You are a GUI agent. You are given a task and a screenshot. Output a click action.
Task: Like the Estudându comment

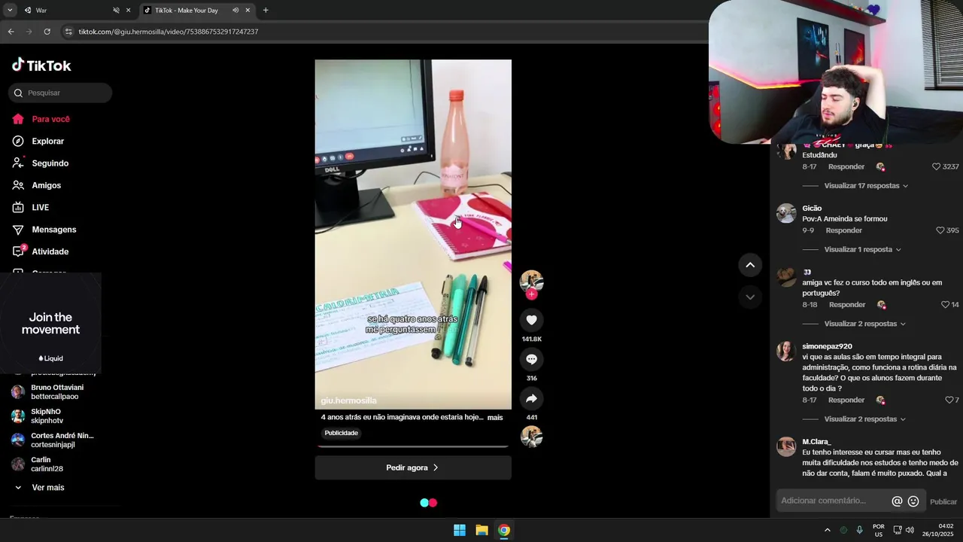937,166
